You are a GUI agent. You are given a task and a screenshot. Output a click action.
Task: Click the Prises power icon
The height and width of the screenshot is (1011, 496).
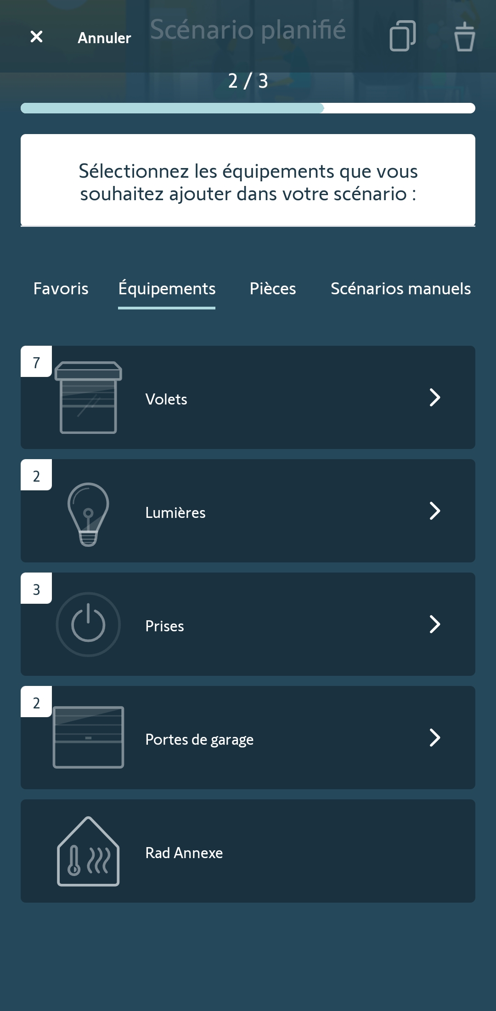tap(88, 624)
